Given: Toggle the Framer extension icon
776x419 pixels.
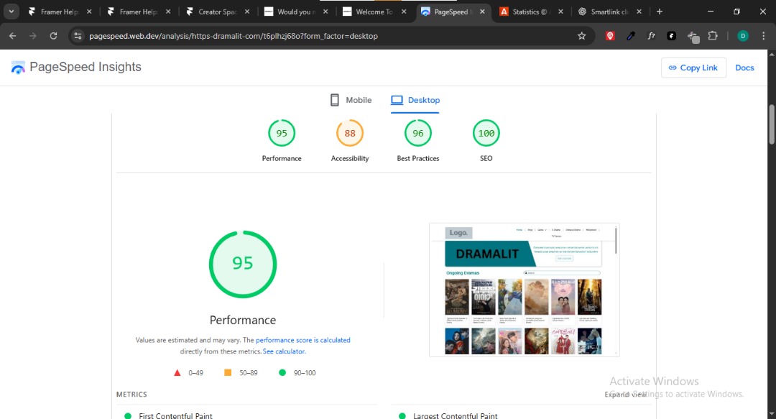Looking at the screenshot, I should click(x=670, y=35).
